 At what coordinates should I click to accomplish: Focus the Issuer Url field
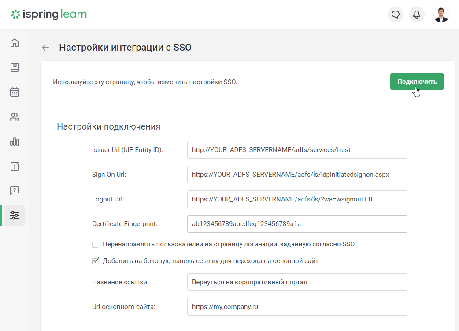coord(297,150)
